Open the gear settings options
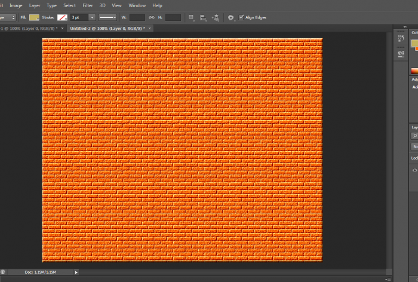 [x=231, y=18]
